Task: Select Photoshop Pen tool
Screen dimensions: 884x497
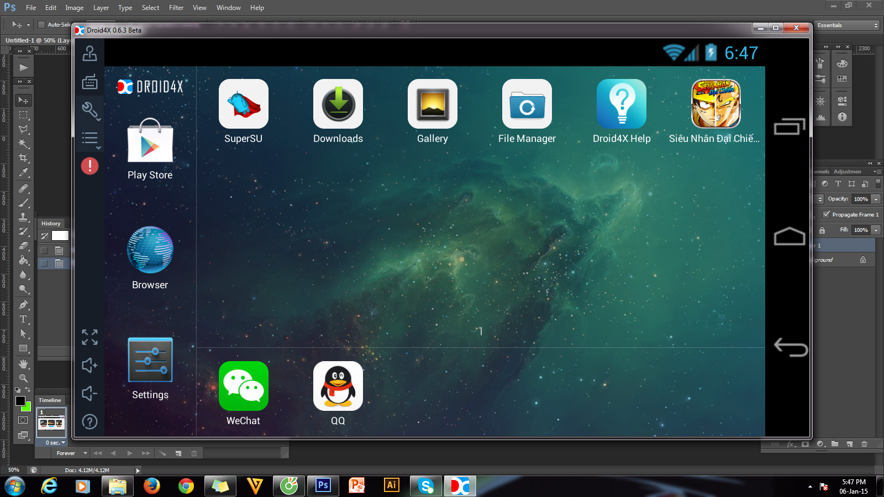Action: [x=23, y=305]
